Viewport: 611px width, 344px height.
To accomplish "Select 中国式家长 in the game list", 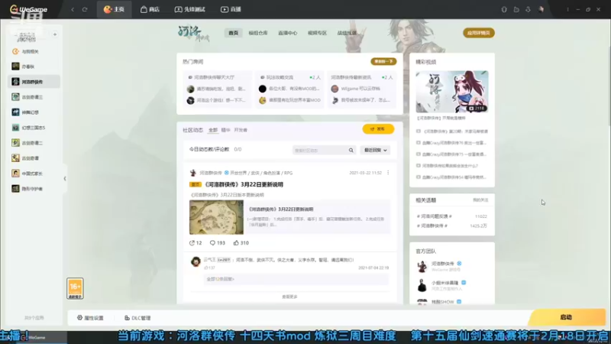I will tap(34, 174).
